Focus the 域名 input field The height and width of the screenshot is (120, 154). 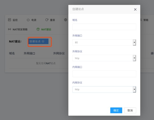tap(104, 27)
